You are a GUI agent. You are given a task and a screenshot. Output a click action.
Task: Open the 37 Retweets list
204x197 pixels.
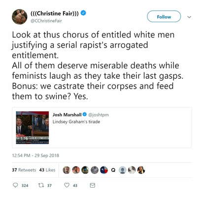(24, 170)
